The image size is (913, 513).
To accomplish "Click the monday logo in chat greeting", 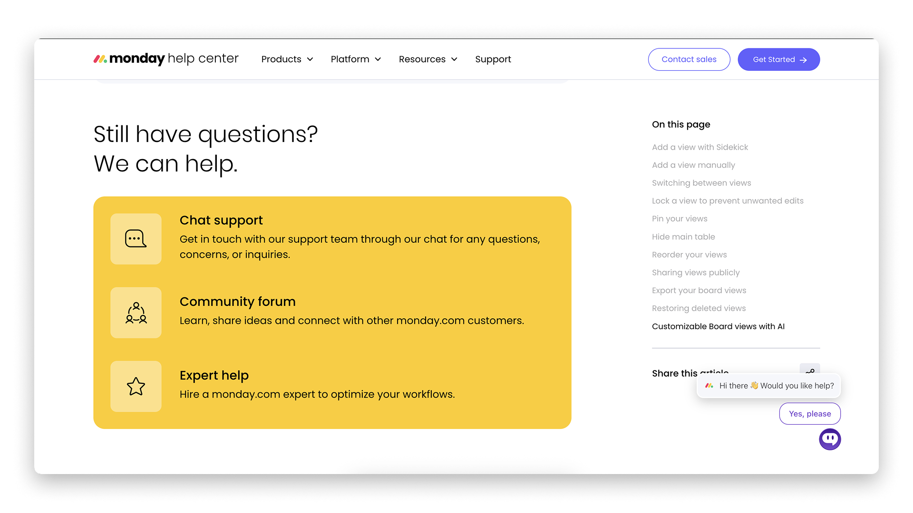I will click(x=709, y=386).
